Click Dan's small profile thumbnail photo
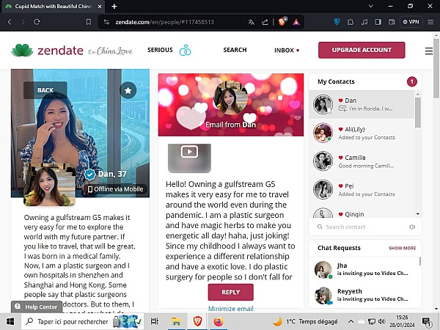The height and width of the screenshot is (330, 440). (x=49, y=184)
